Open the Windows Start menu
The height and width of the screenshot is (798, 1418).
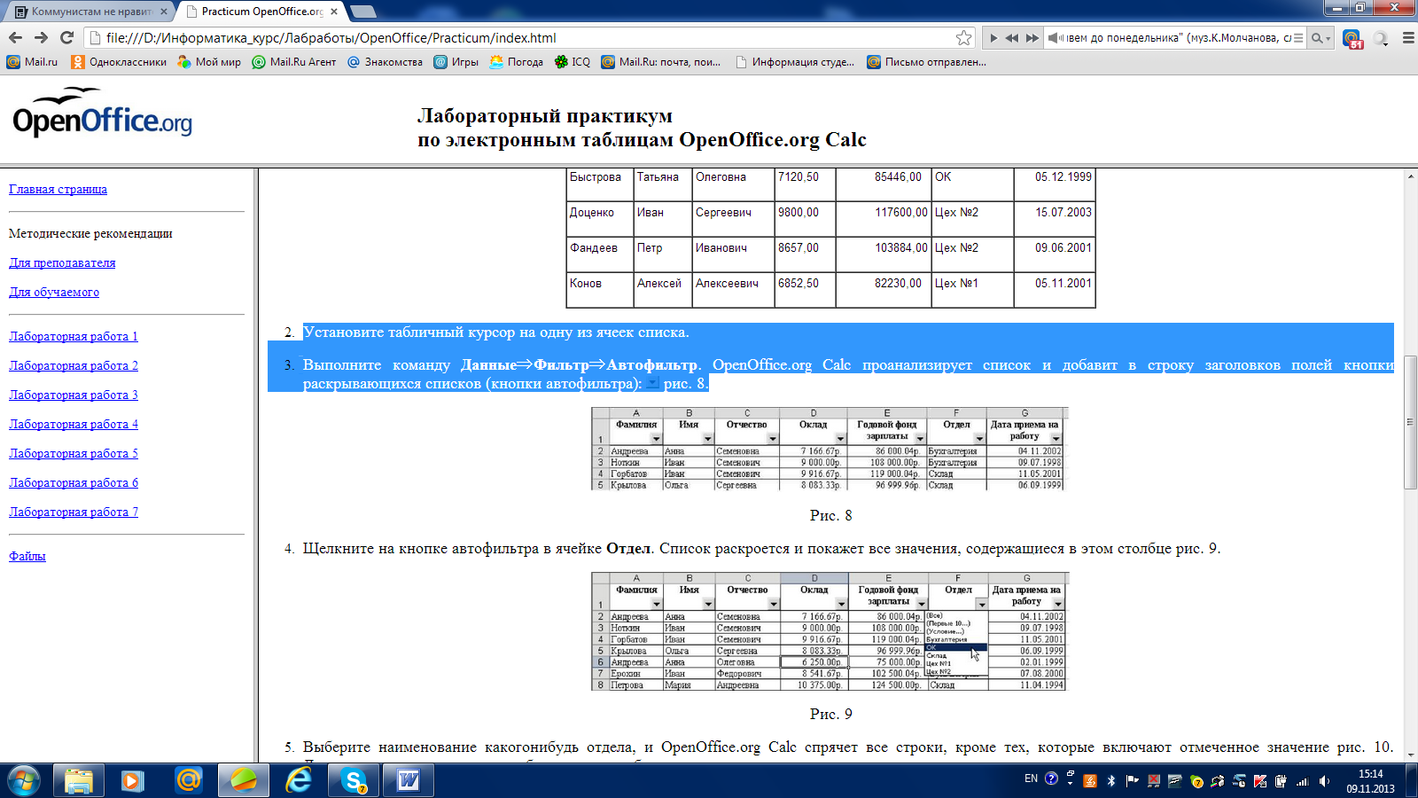point(23,780)
